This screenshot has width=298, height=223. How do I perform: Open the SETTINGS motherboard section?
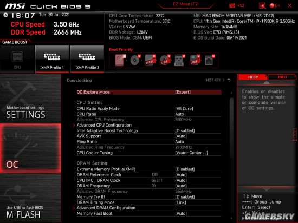tap(30, 99)
